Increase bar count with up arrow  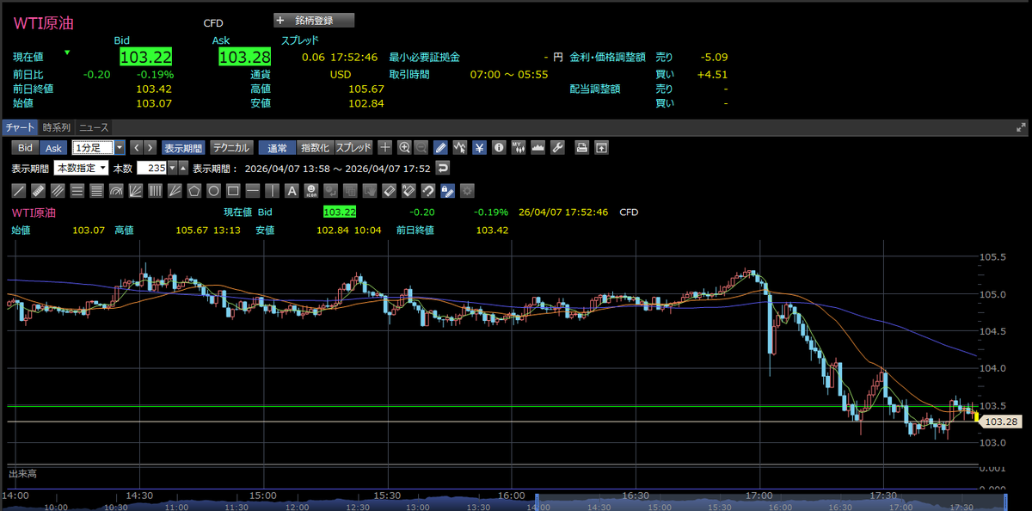tap(183, 168)
